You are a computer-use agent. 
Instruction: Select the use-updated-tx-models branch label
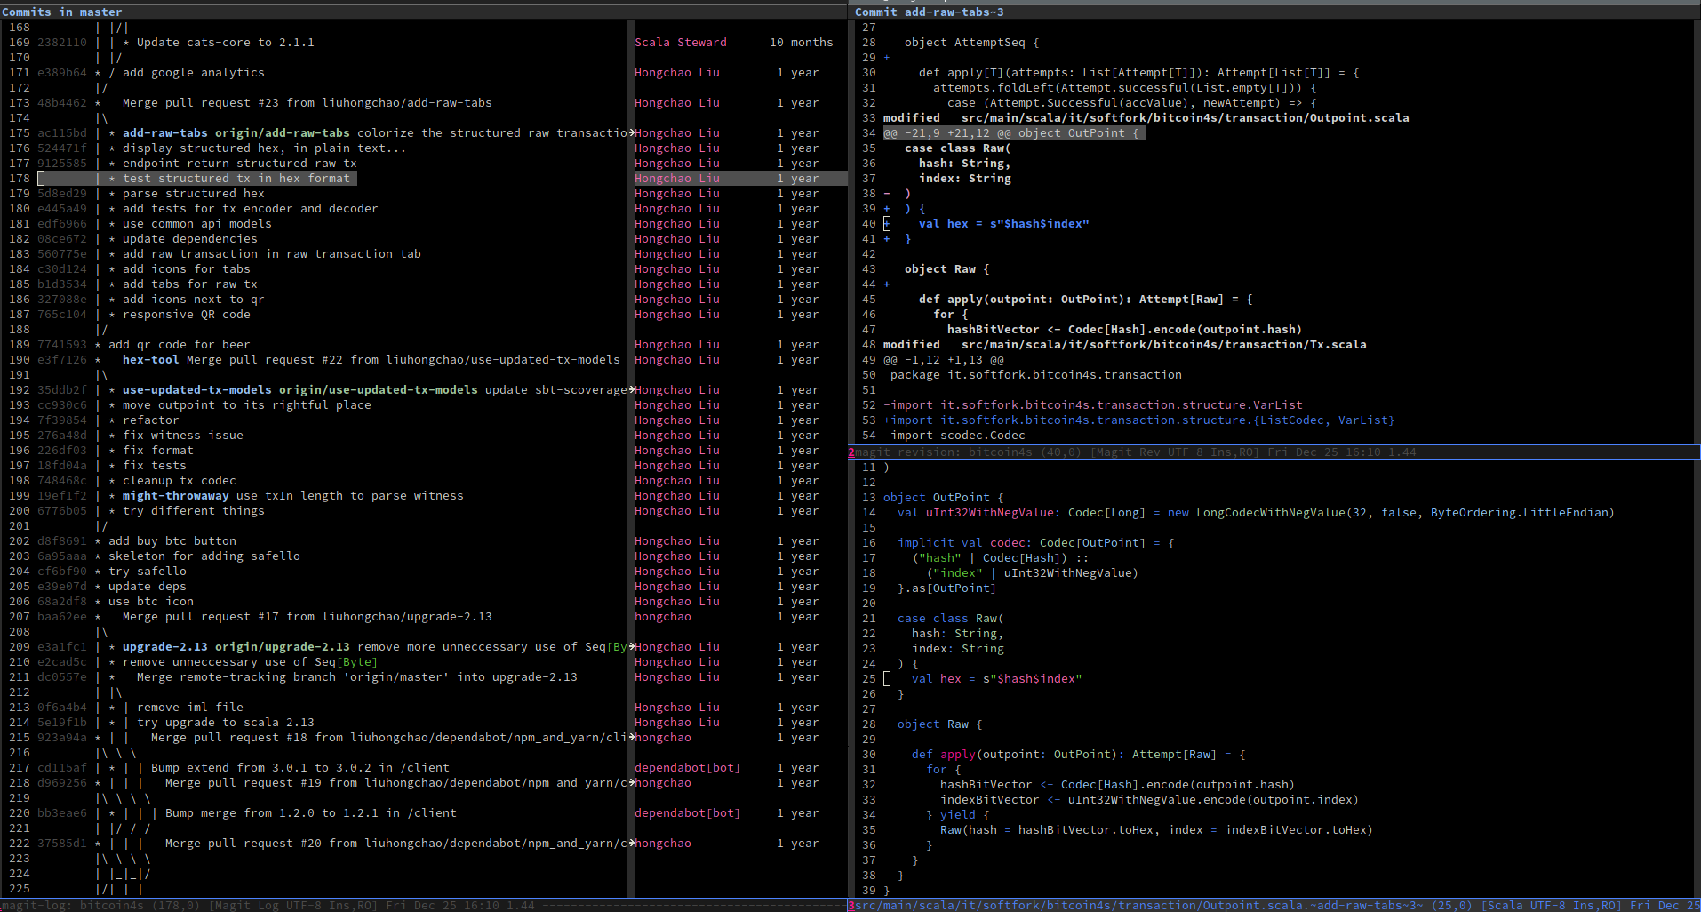[196, 390]
